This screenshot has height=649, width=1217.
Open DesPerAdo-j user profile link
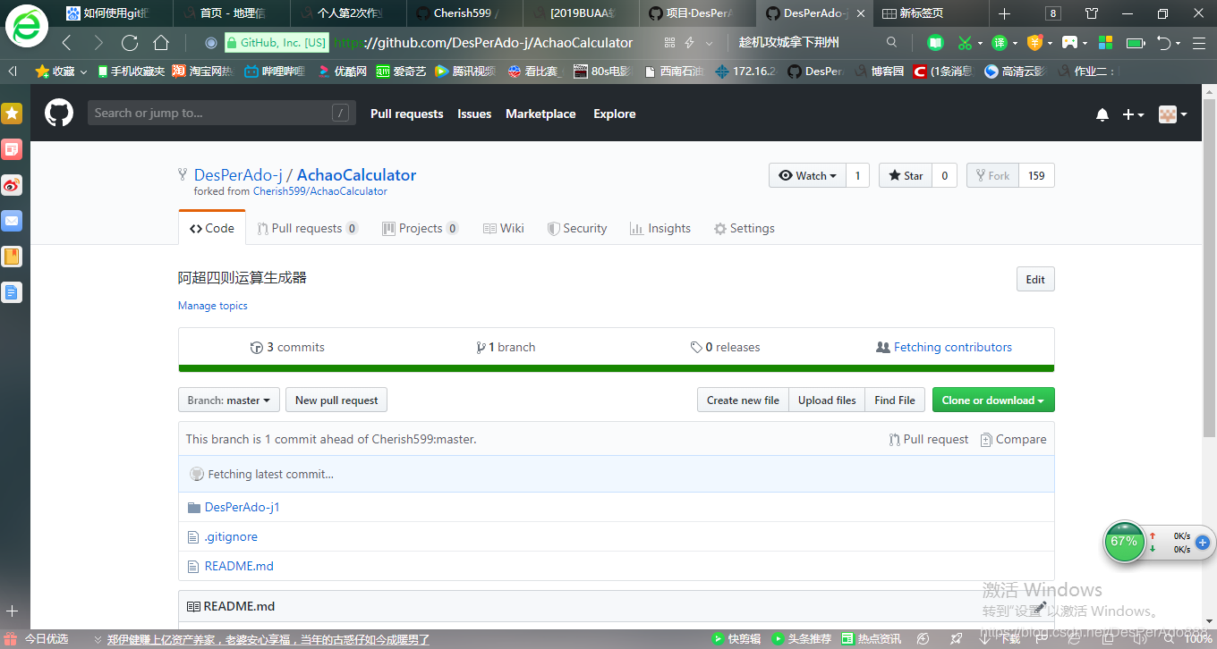[238, 175]
